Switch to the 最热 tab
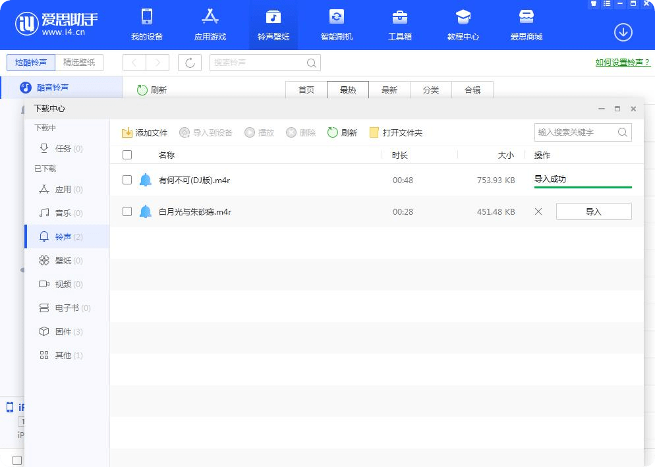 click(x=347, y=90)
